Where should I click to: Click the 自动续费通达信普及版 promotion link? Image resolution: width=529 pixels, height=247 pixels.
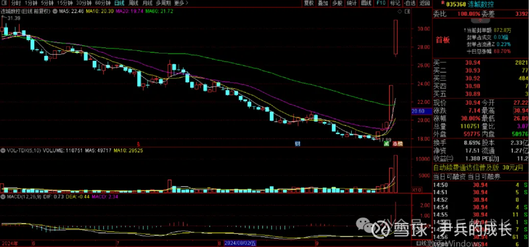click(x=466, y=168)
